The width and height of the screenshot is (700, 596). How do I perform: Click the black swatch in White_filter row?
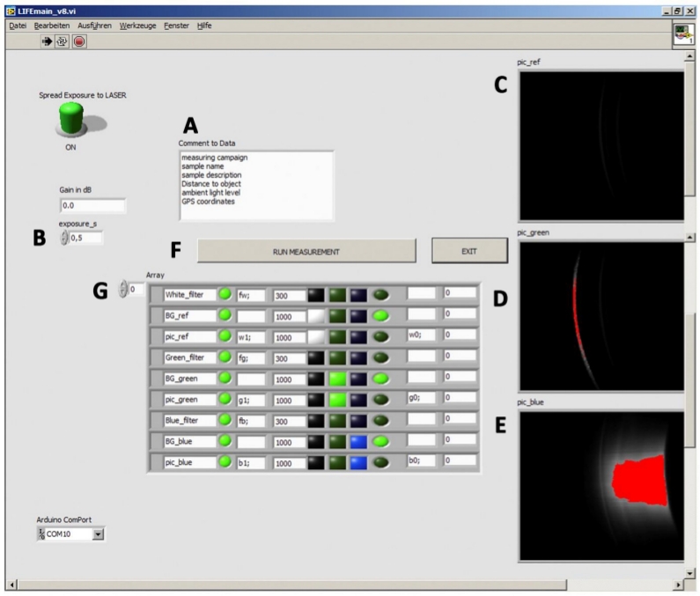coord(315,295)
